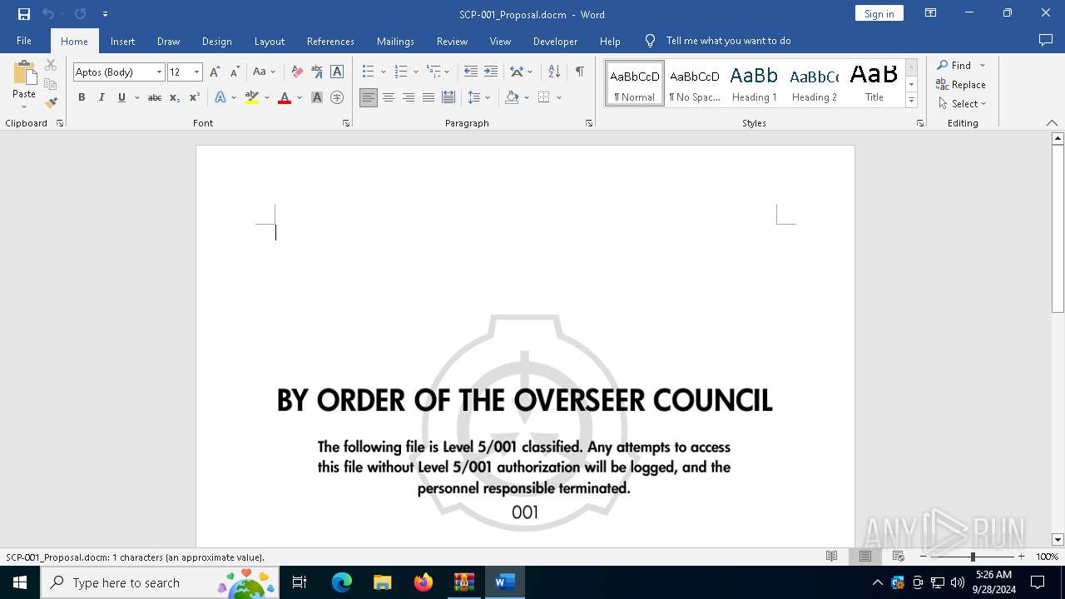The image size is (1065, 599).
Task: Set Align Left paragraph alignment
Action: click(x=369, y=97)
